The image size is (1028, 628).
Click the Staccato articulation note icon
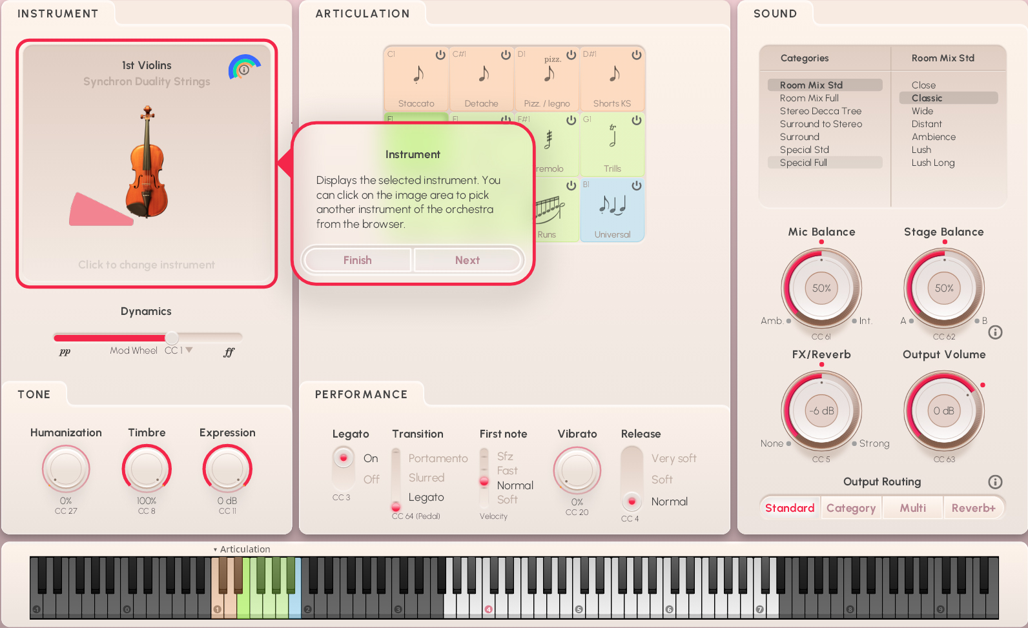418,75
